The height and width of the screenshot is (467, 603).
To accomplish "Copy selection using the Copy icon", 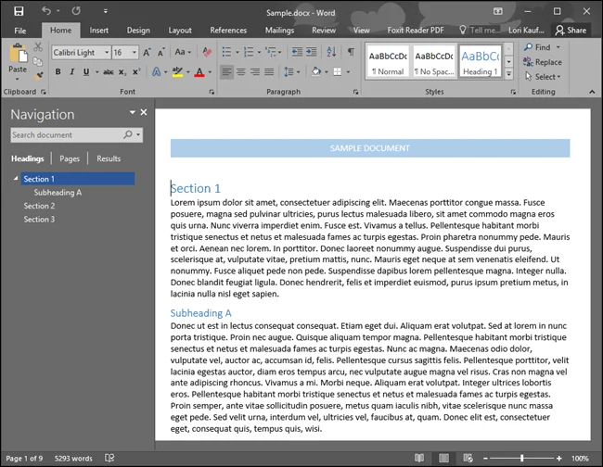I will [x=38, y=61].
